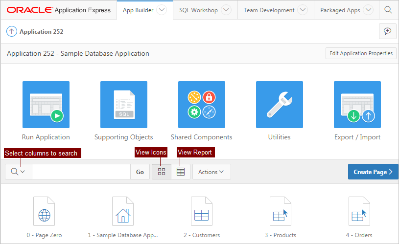Click the Run Application icon
This screenshot has width=399, height=244.
click(46, 105)
